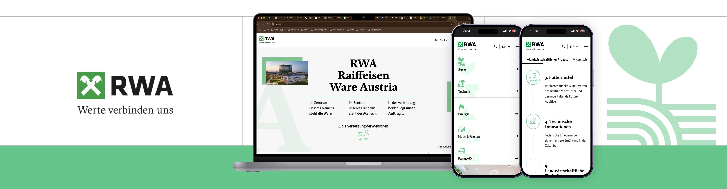Screen dimensions: 727x189
Task: Click the site info icon beside rwa.at
Action: (273, 24)
